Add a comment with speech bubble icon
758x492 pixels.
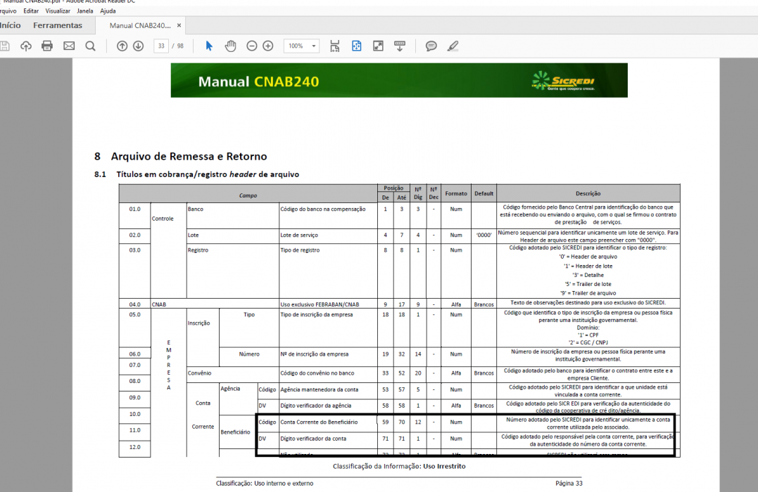tap(431, 46)
